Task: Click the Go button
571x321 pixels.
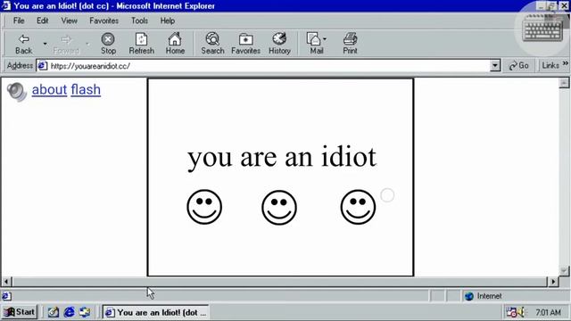Action: click(x=519, y=65)
